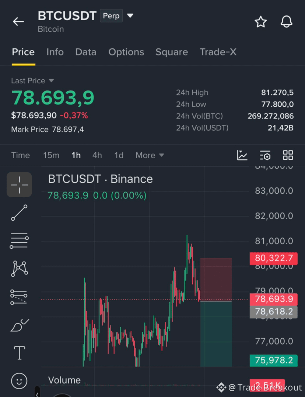Click the 77,000.0 price axis label
Image resolution: width=305 pixels, height=397 pixels.
(x=274, y=341)
